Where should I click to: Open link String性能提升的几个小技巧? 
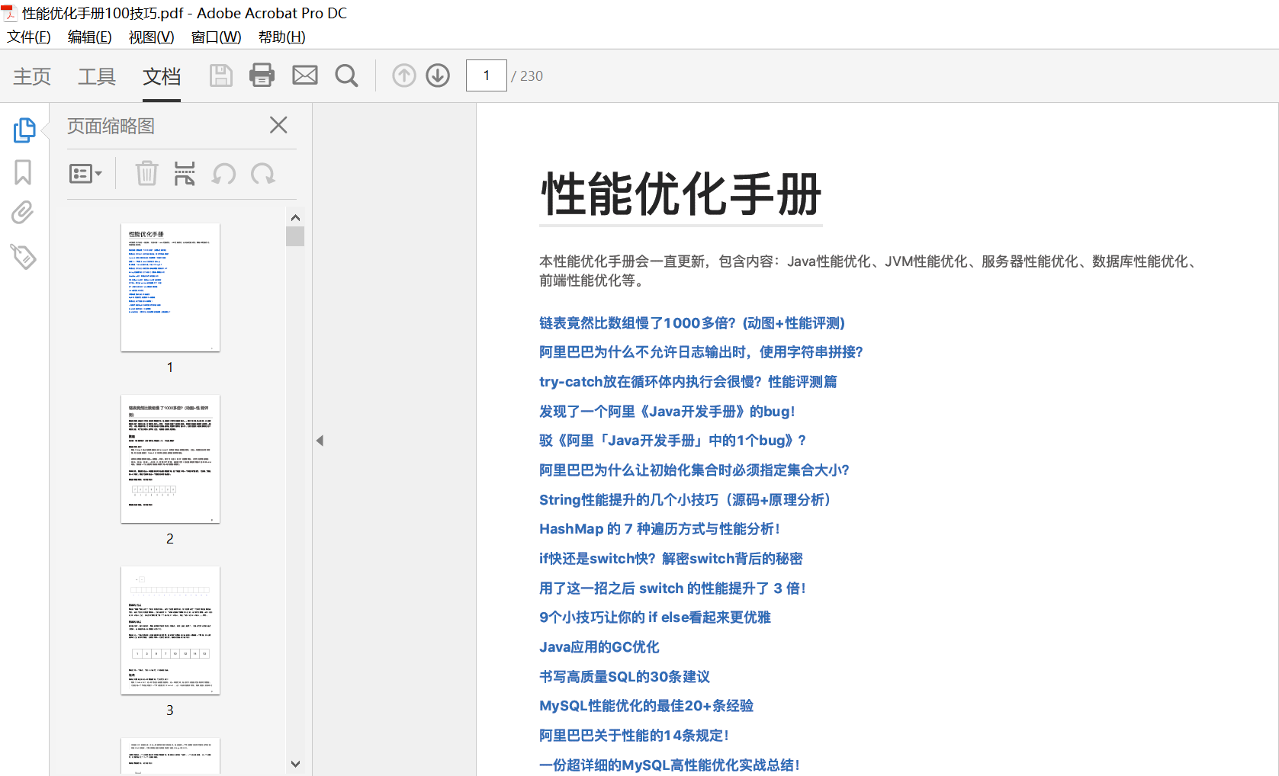point(685,500)
